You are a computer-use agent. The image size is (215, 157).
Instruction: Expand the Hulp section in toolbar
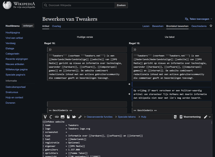142,117
